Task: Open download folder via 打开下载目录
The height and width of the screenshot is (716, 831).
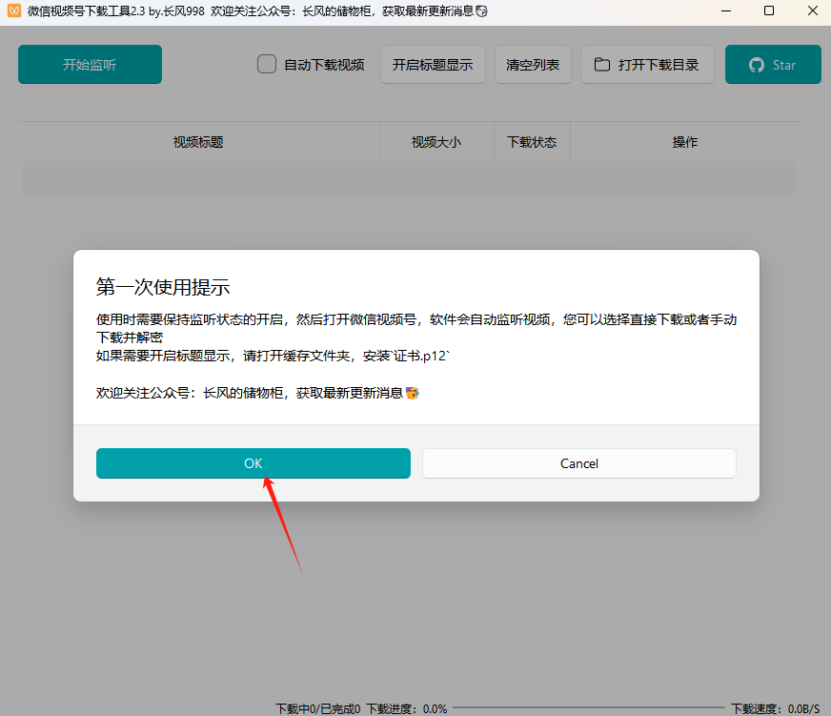Action: coord(647,64)
